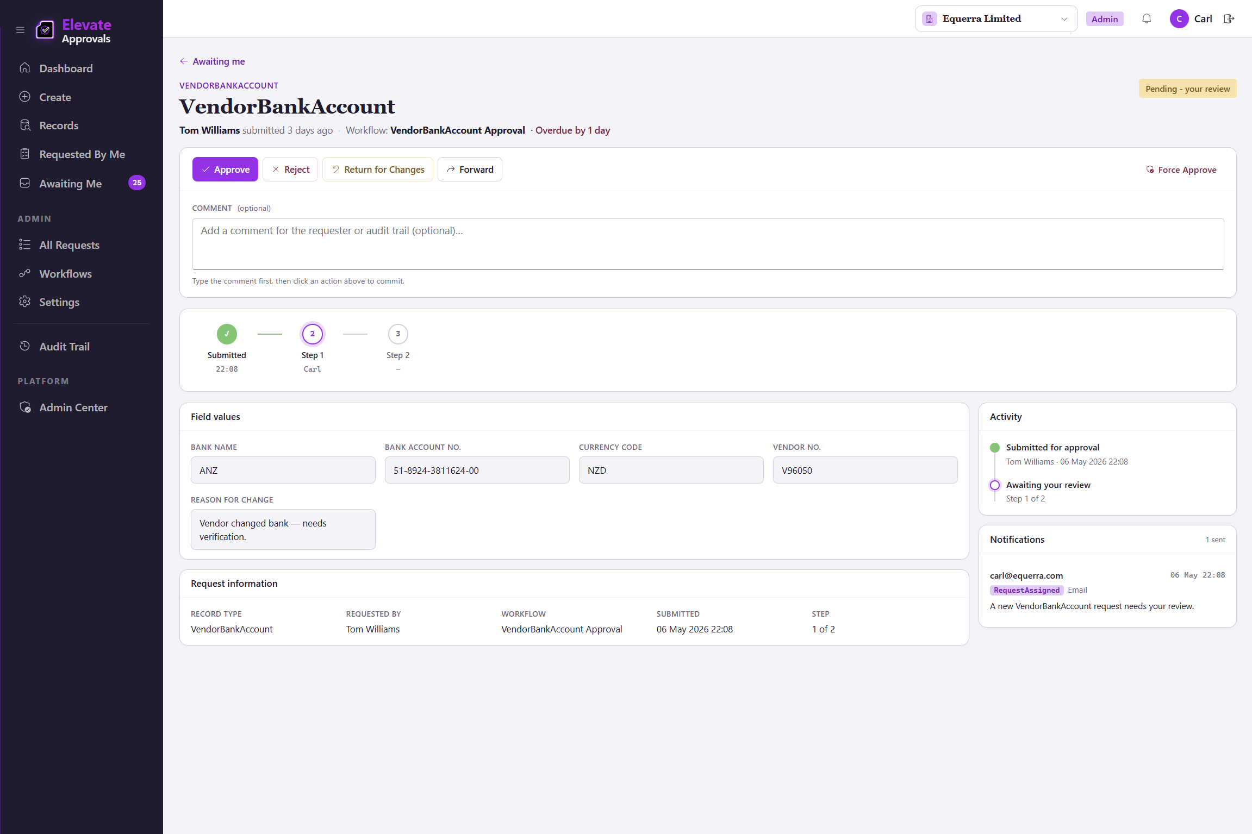Click the VendorBankAccount Approval workflow name in header
The width and height of the screenshot is (1252, 834).
[x=458, y=130]
